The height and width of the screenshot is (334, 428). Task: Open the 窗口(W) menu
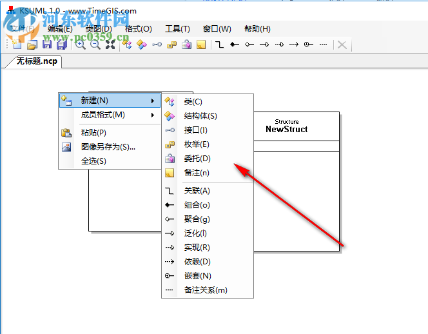tap(217, 28)
